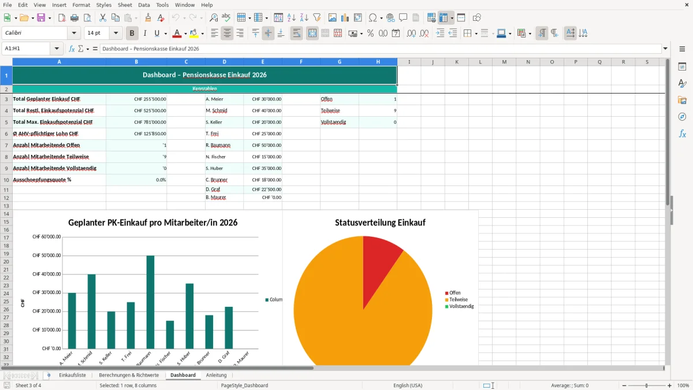The height and width of the screenshot is (390, 693).
Task: Click the Cut scissors icon
Action: [103, 18]
